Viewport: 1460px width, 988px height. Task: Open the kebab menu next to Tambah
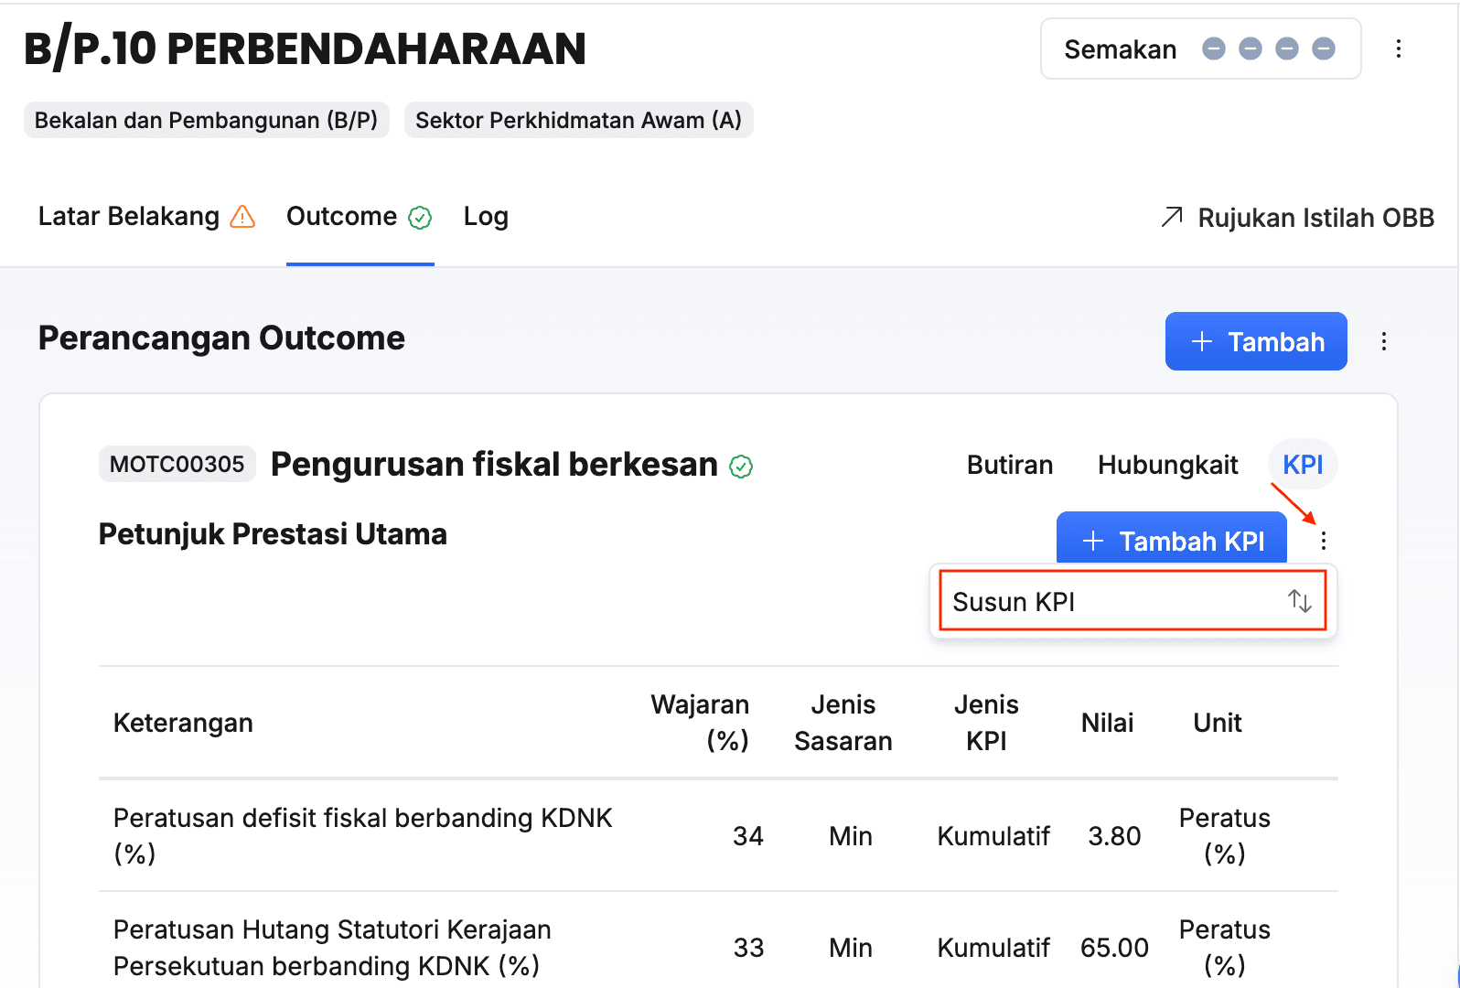pyautogui.click(x=1383, y=341)
